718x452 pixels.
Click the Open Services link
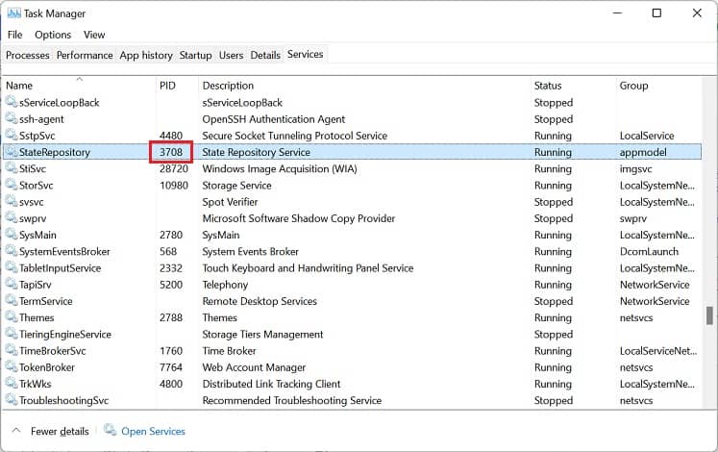[x=153, y=432]
